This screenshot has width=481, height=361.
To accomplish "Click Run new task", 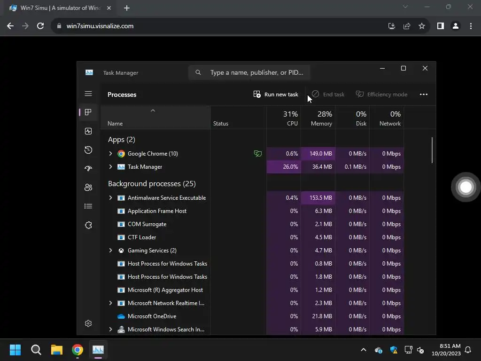I will pyautogui.click(x=276, y=94).
